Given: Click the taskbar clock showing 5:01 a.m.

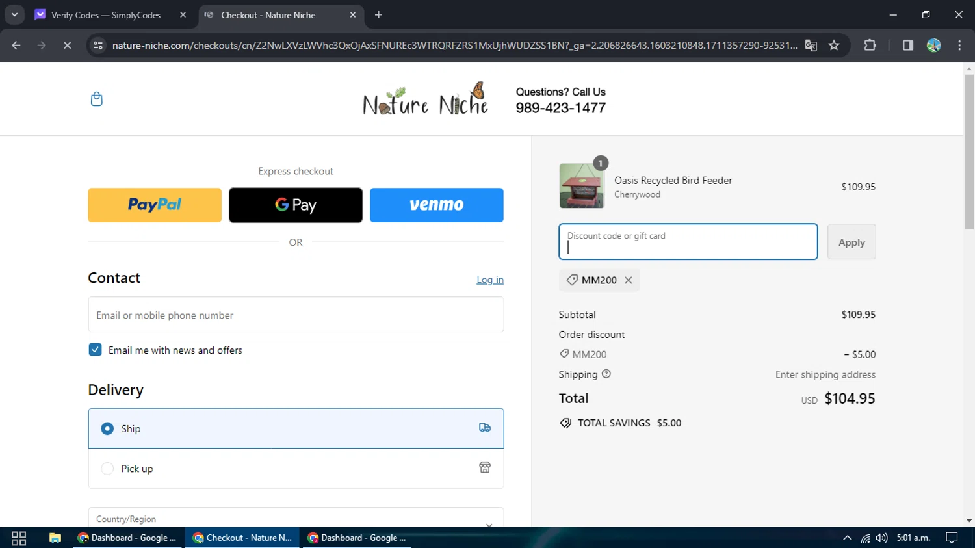Looking at the screenshot, I should (x=913, y=538).
